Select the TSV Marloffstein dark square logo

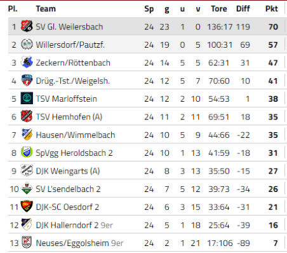(x=27, y=98)
